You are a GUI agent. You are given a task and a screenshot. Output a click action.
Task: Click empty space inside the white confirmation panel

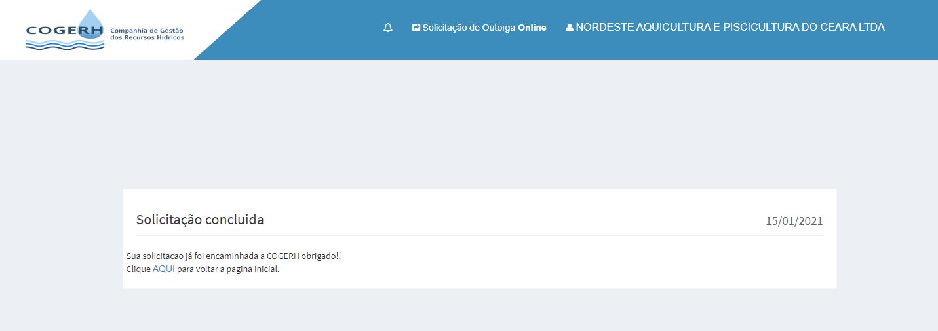(524, 265)
